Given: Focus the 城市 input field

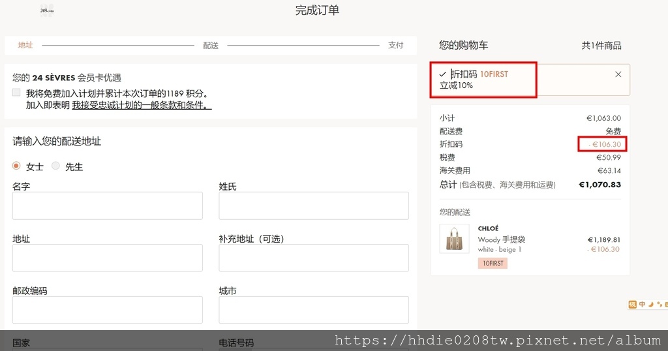Looking at the screenshot, I should point(314,310).
